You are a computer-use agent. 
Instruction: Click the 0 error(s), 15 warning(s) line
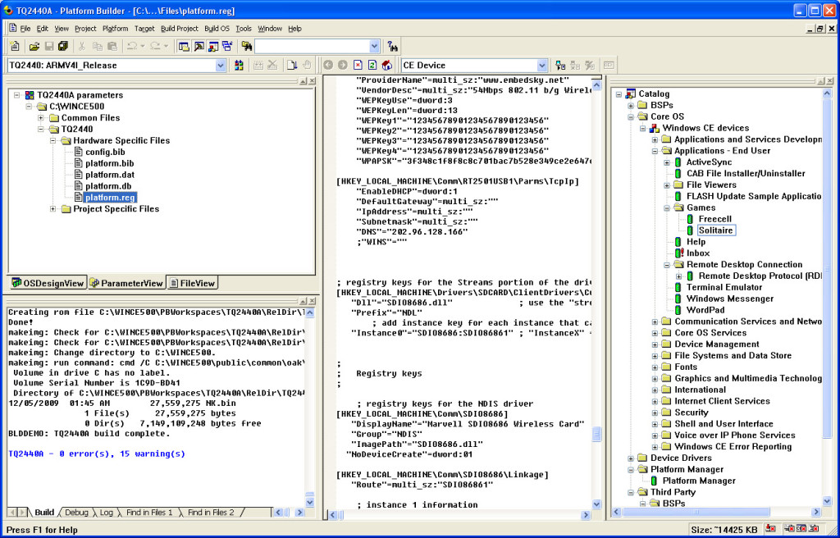(97, 454)
